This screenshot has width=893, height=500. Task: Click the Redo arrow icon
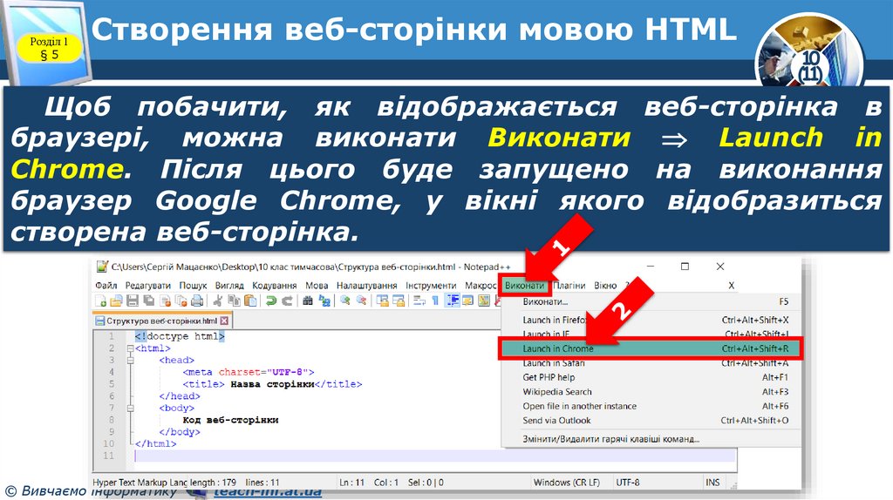click(287, 301)
